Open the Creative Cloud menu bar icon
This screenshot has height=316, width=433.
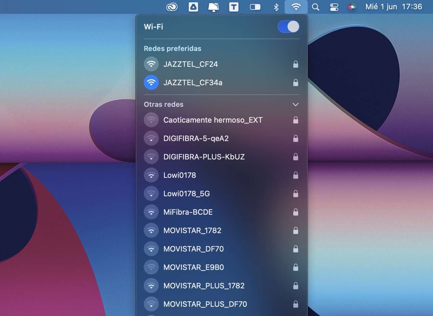tap(172, 7)
